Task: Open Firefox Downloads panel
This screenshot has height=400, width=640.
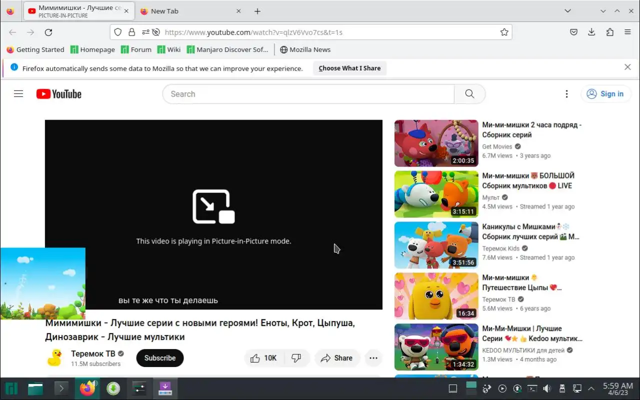Action: 591,32
